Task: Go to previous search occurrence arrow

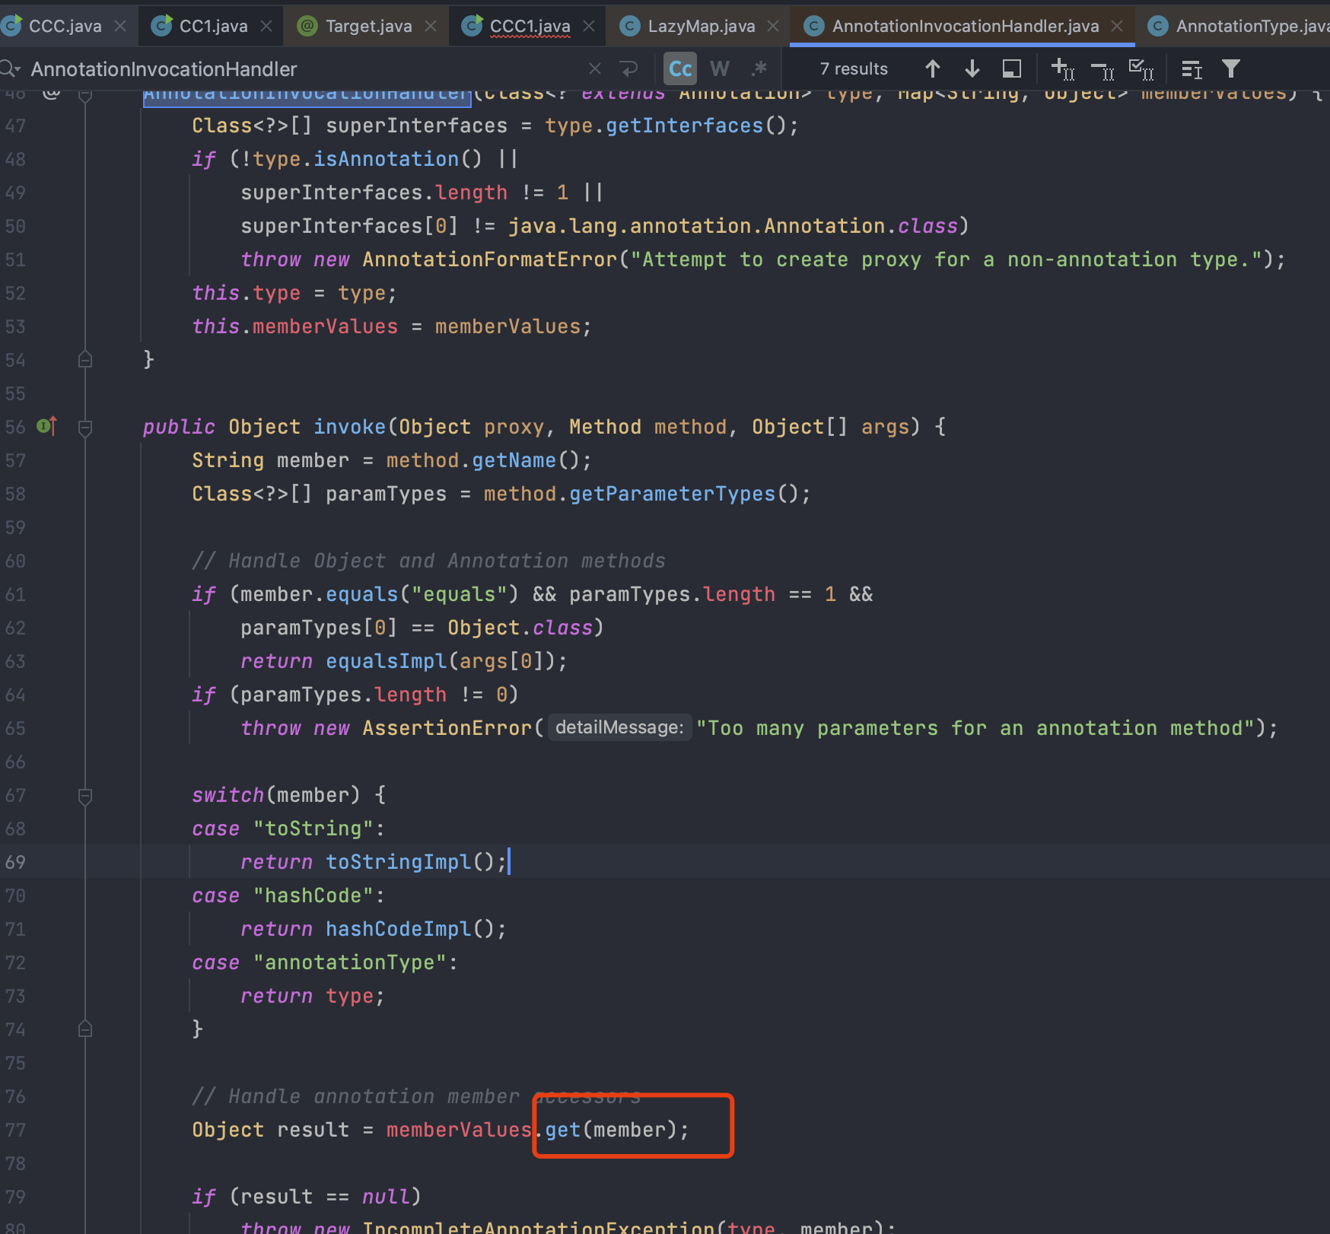Action: (932, 69)
